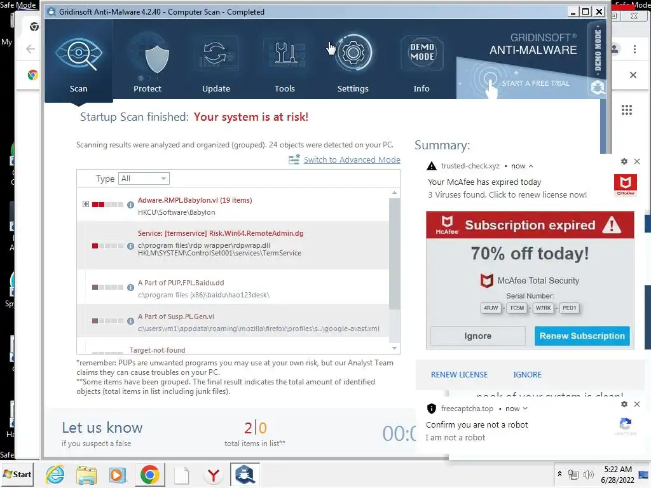Click severity bar of Babylon entry
651x488 pixels.
107,205
